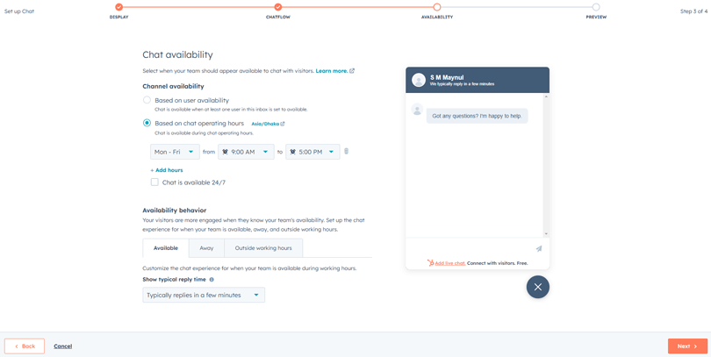Open the 5:00 PM end time dropdown
The height and width of the screenshot is (357, 711).
[x=312, y=152]
